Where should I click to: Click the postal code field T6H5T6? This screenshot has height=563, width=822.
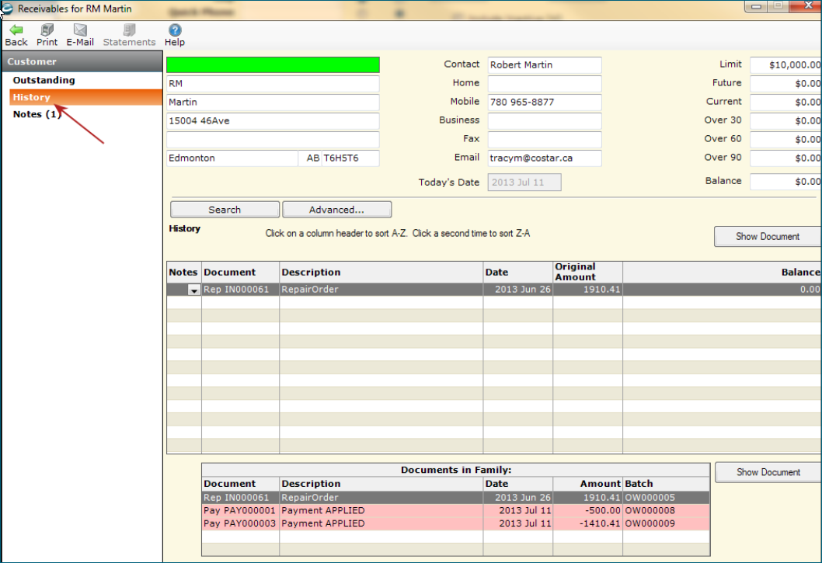pyautogui.click(x=350, y=158)
